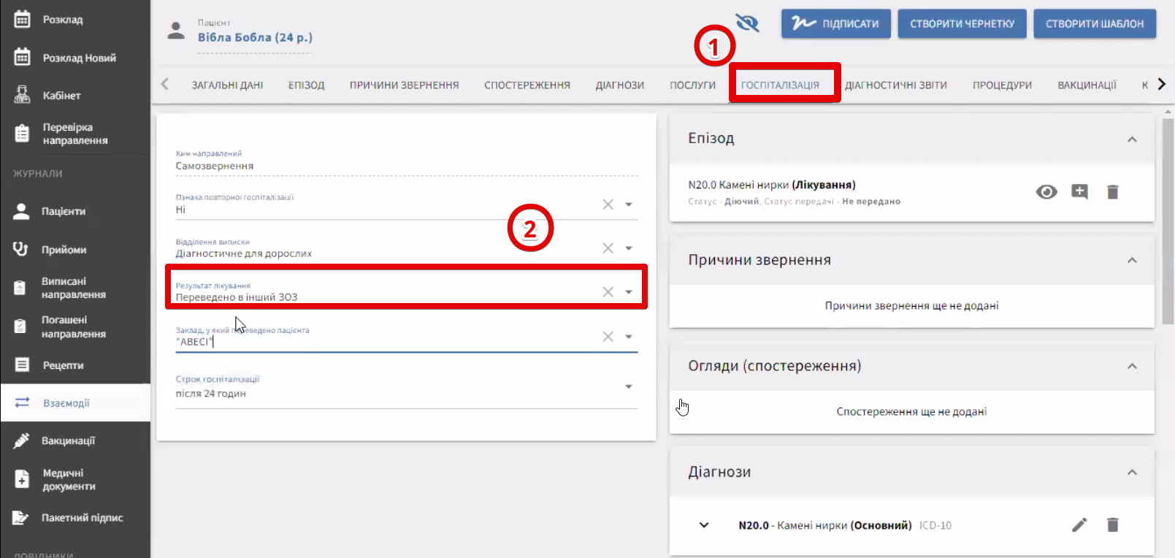
Task: Expand the N20.0 diagnosis row chevron
Action: pyautogui.click(x=704, y=525)
